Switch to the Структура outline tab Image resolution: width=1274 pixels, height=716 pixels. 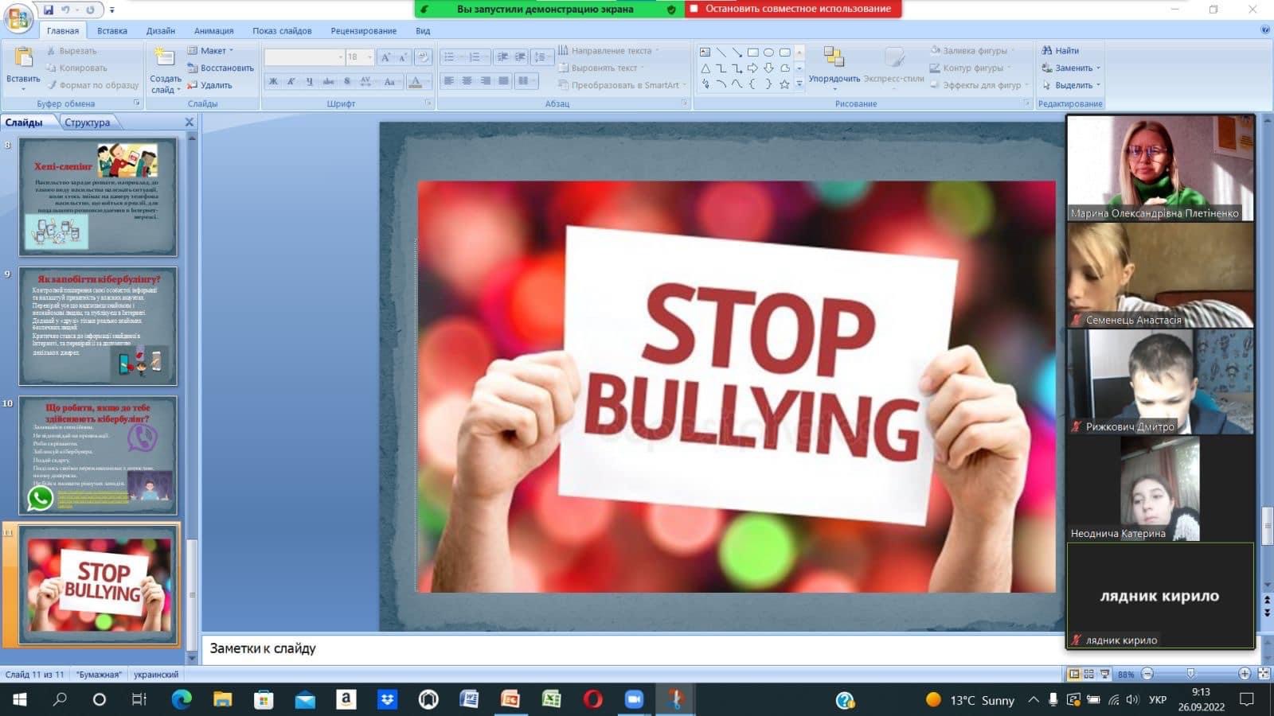[x=88, y=123]
